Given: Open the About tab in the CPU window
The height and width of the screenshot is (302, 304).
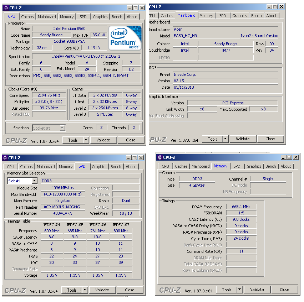Looking at the screenshot, I should pos(132,17).
